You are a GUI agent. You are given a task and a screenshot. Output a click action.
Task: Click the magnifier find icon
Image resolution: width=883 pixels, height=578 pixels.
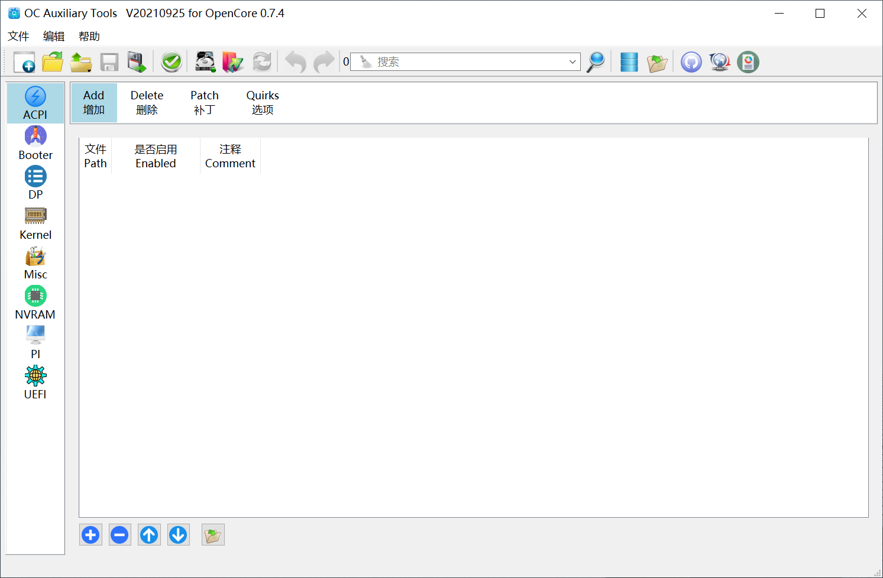596,62
